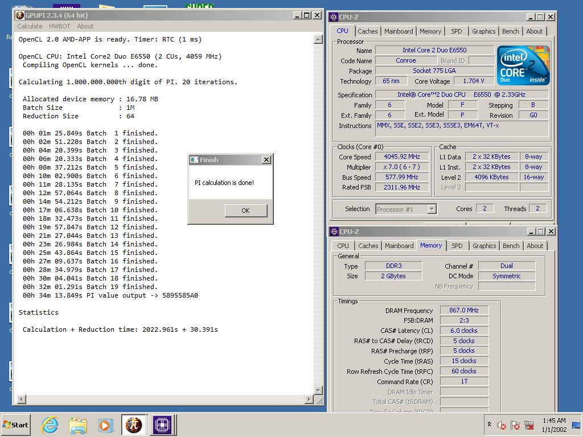Click the Calculation + Reduction time line
This screenshot has width=583, height=437.
[120, 329]
